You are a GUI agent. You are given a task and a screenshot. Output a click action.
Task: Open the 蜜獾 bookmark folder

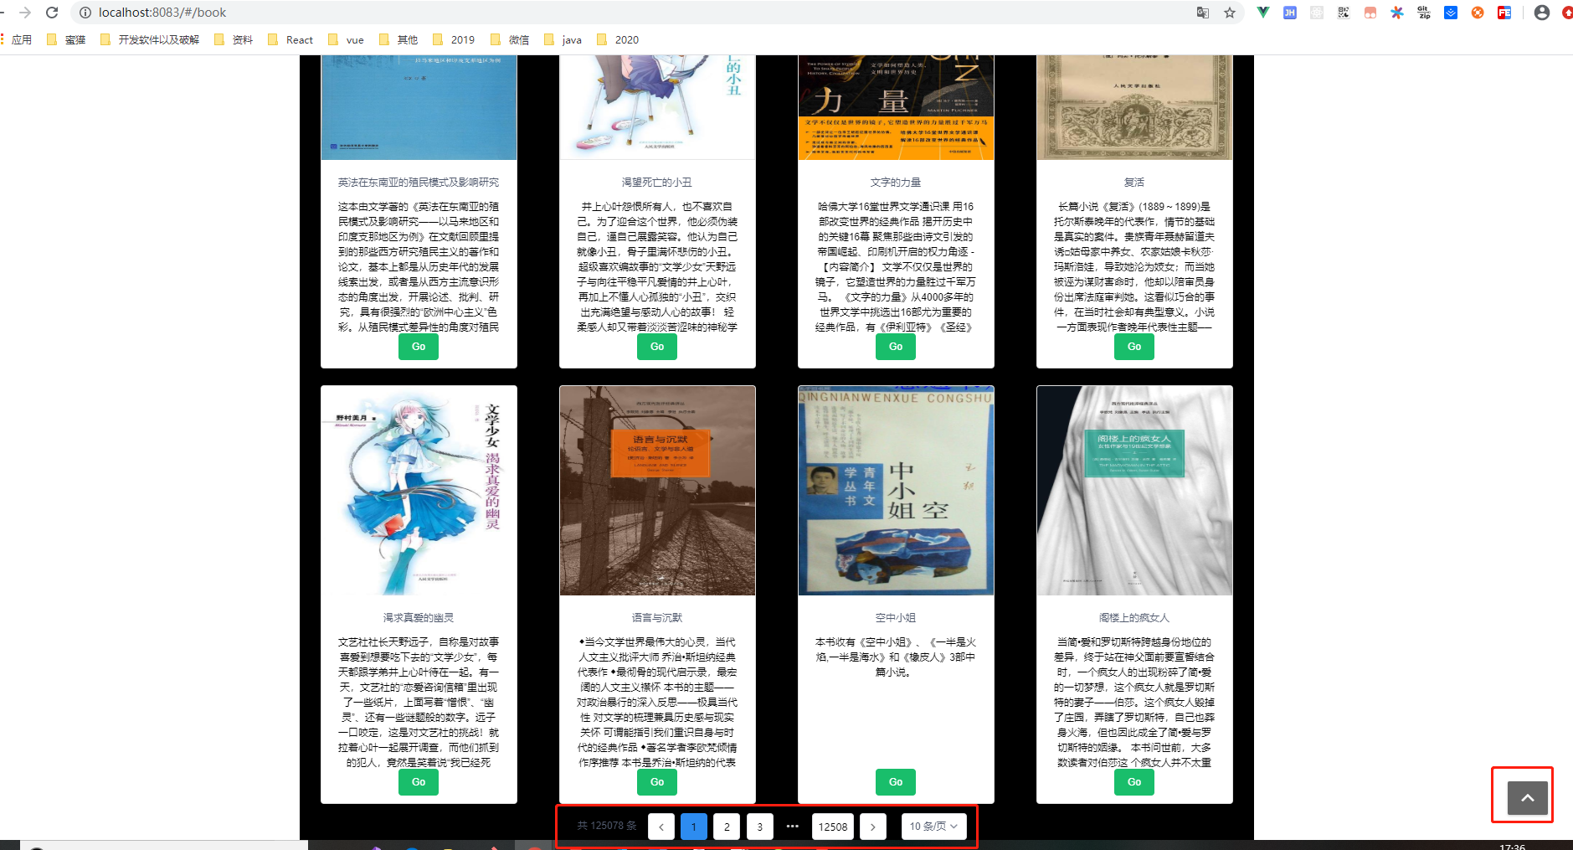tap(66, 39)
